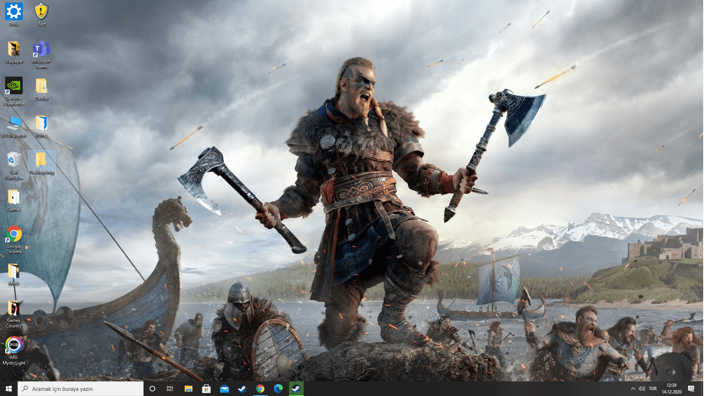Open the Windows Start menu
Image resolution: width=705 pixels, height=396 pixels.
pos(9,389)
